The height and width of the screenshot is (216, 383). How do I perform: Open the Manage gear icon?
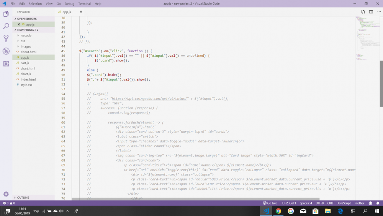tap(6, 194)
